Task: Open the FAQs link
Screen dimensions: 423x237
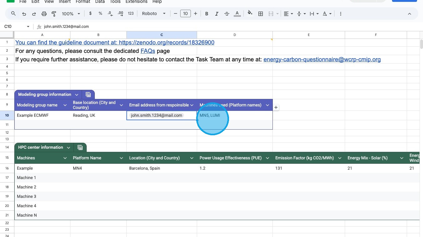Action: (148, 51)
